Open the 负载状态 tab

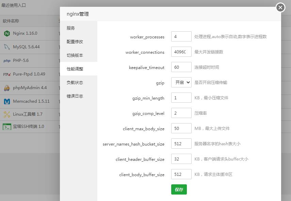click(79, 82)
